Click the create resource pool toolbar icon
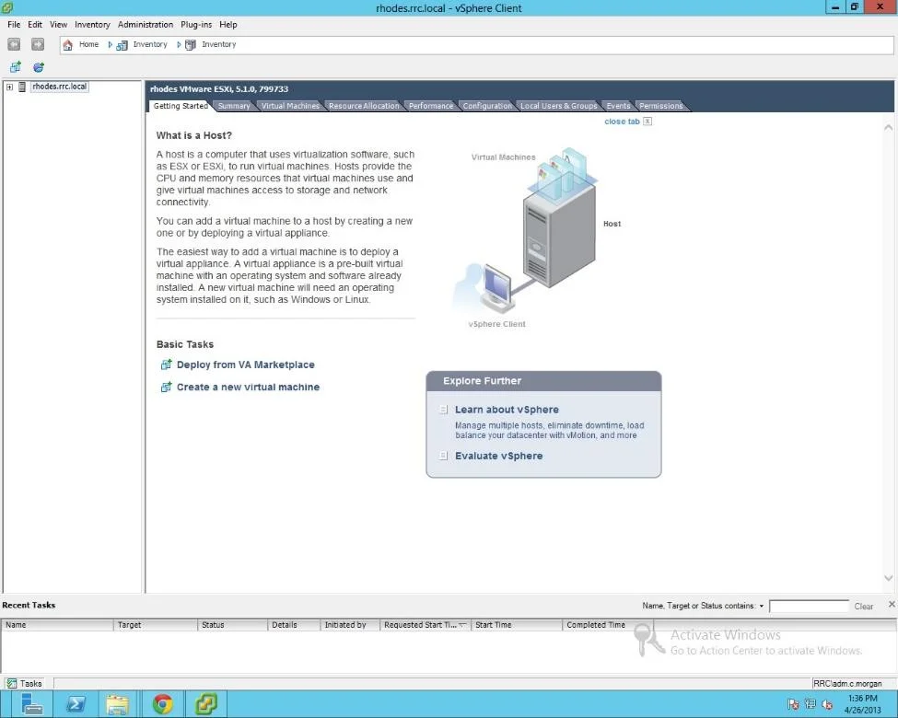The width and height of the screenshot is (898, 718). [39, 67]
